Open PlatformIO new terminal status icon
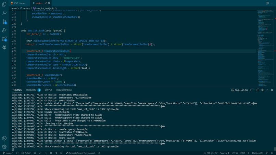Screen dimensions: 276x155 (x=62, y=153)
